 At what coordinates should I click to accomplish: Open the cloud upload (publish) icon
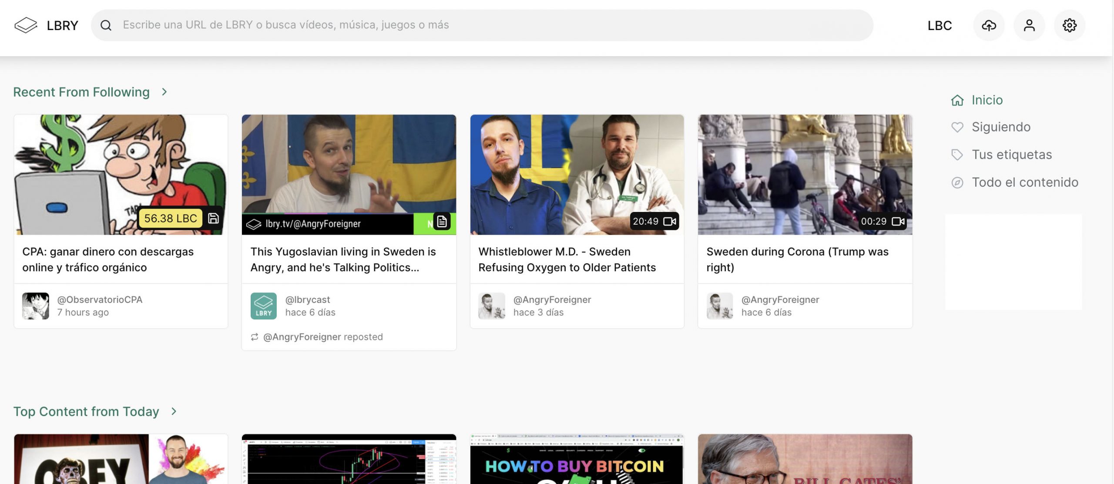tap(989, 25)
